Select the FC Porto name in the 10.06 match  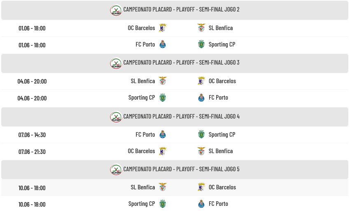218,204
